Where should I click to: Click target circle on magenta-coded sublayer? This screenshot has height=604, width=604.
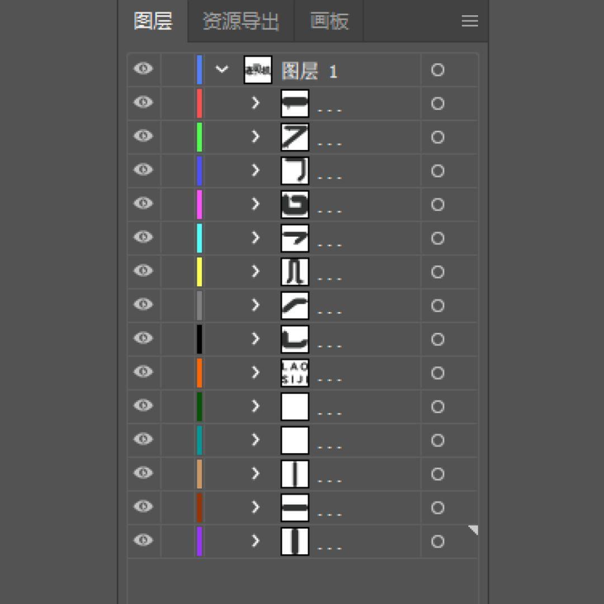click(437, 205)
